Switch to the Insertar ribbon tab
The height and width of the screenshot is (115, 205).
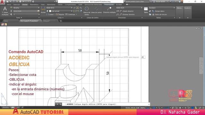pyautogui.click(x=17, y=4)
